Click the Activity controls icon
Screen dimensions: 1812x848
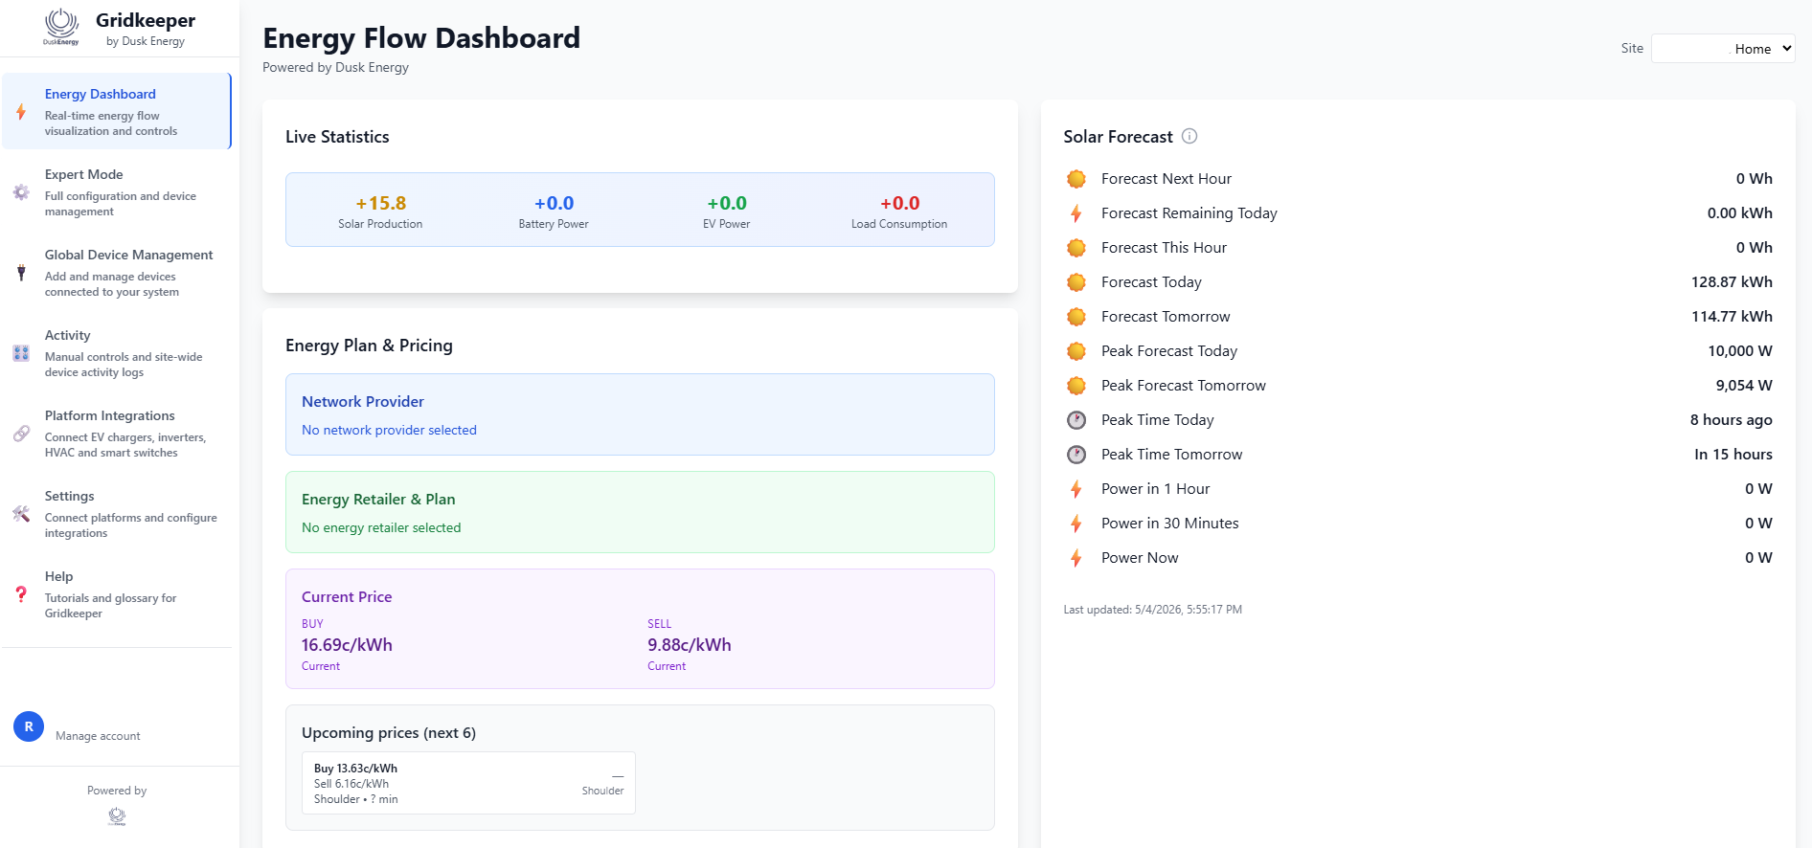[x=21, y=353]
